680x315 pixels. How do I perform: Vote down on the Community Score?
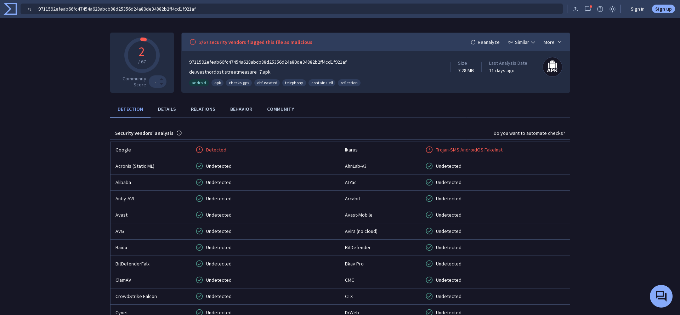(x=161, y=84)
